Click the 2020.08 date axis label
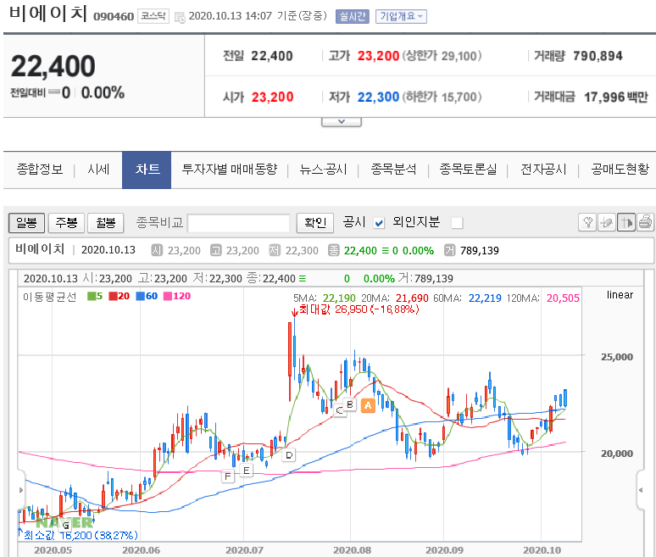The width and height of the screenshot is (656, 557). pyautogui.click(x=352, y=550)
